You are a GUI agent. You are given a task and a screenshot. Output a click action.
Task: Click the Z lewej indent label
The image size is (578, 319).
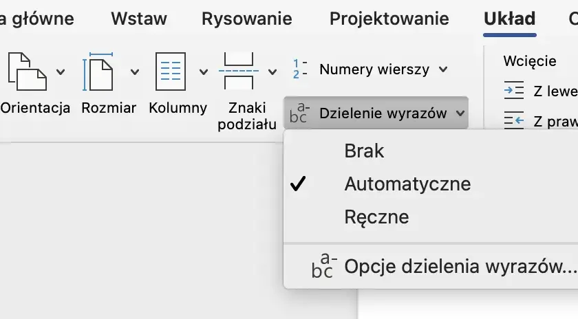pos(555,91)
